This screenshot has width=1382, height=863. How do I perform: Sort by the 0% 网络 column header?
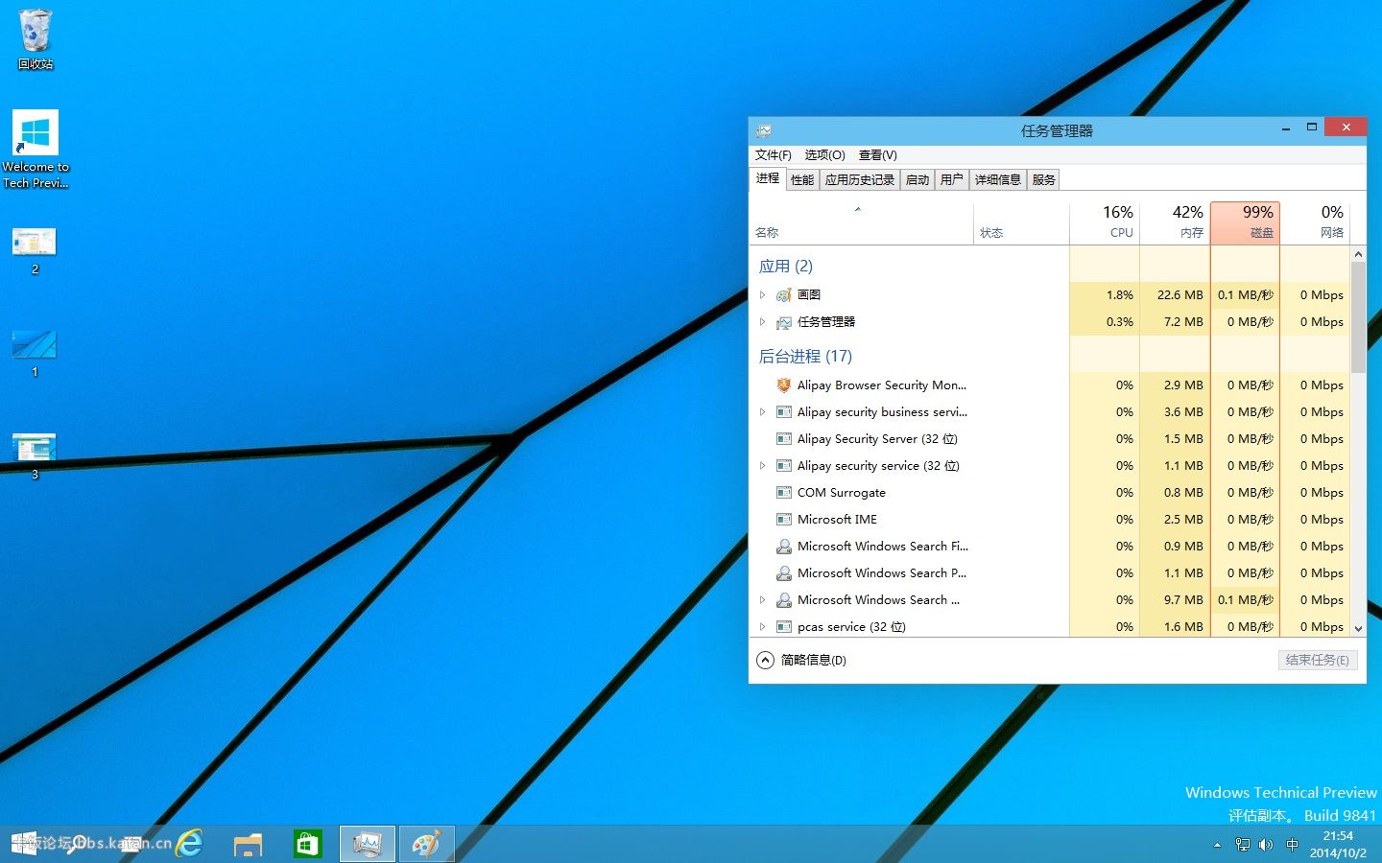(x=1315, y=223)
